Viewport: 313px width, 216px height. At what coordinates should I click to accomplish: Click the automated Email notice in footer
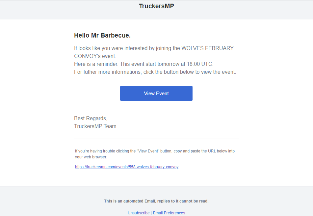[156, 201]
